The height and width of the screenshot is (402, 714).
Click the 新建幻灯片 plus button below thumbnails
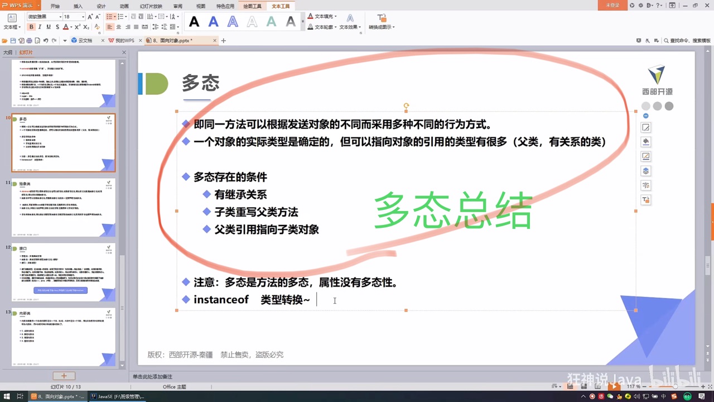point(63,376)
